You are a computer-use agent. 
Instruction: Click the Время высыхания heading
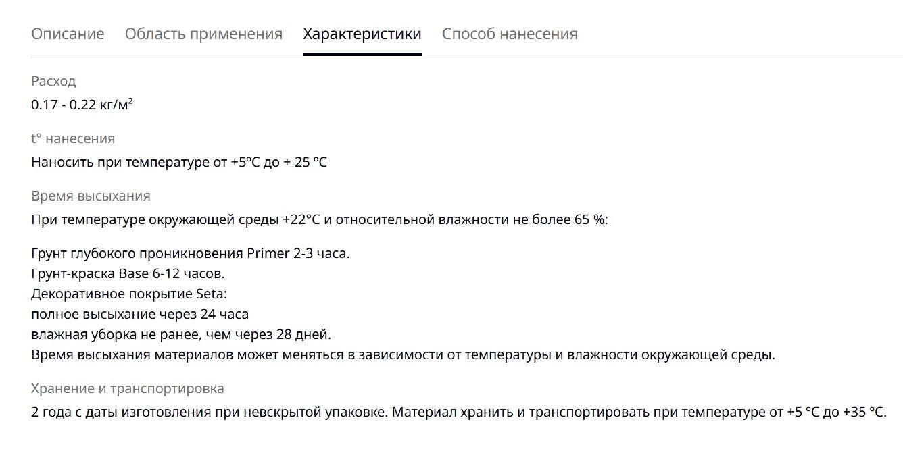91,196
